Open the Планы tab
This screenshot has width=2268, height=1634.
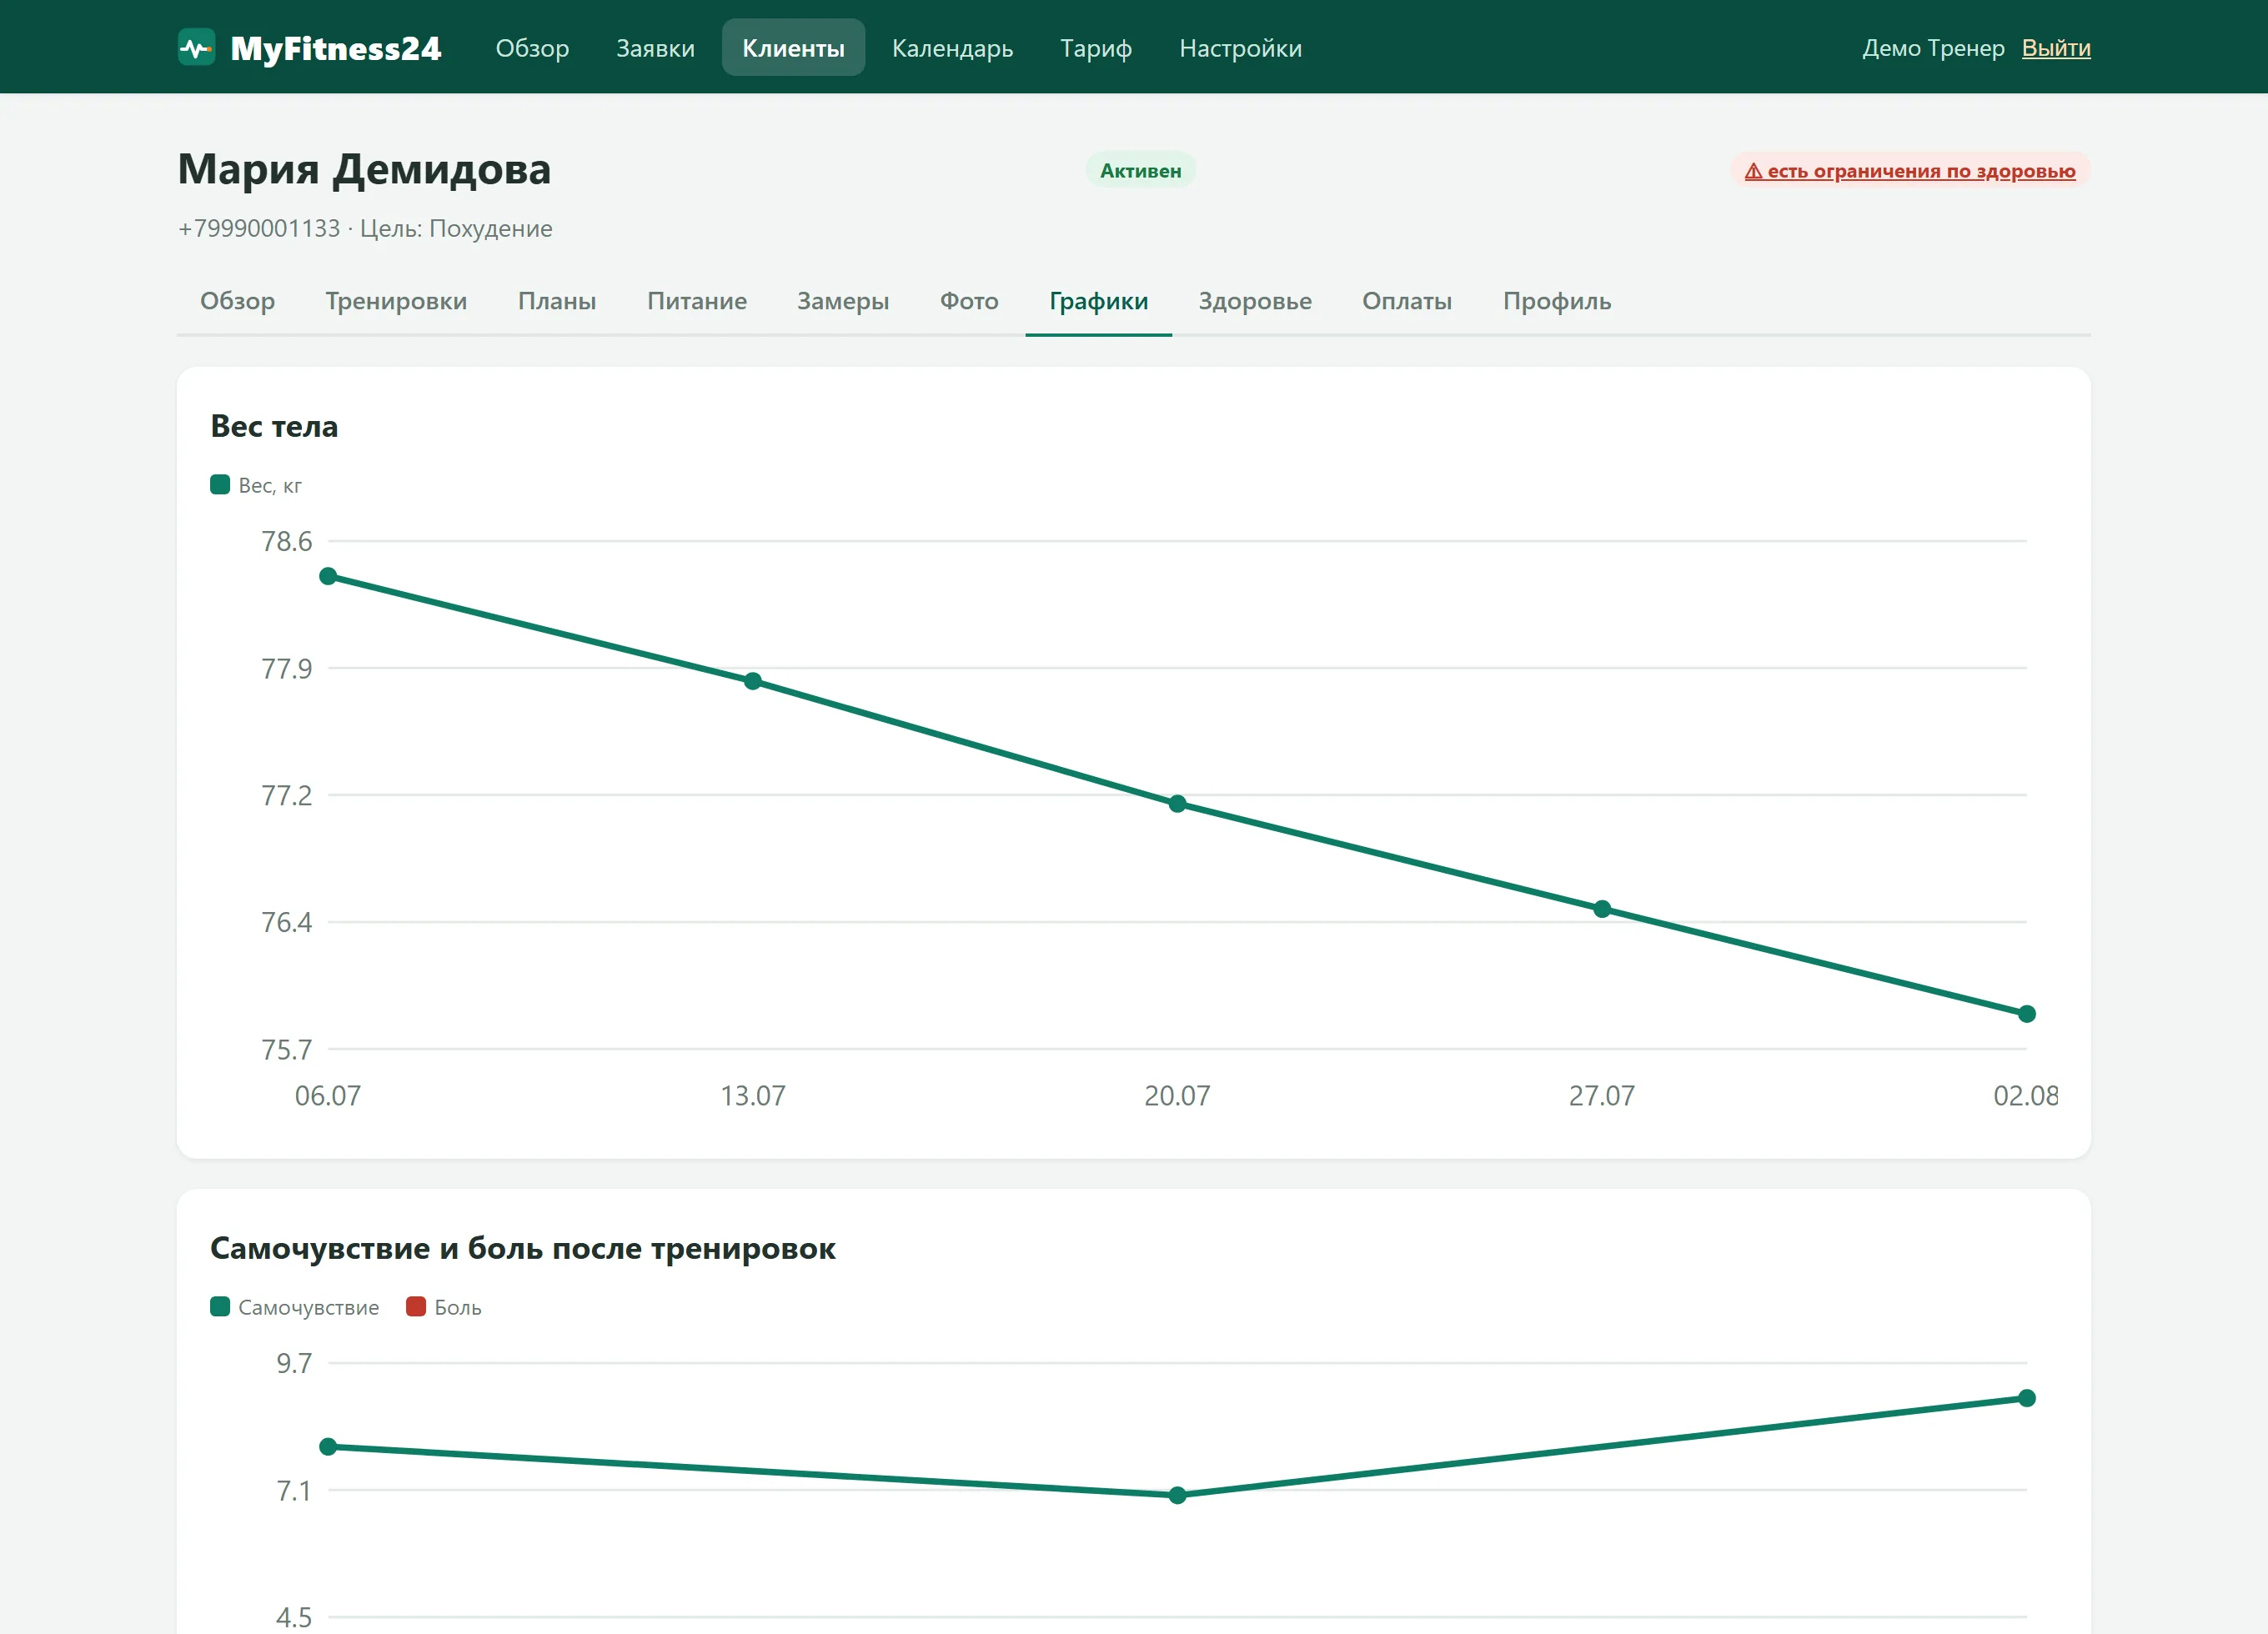pos(557,301)
